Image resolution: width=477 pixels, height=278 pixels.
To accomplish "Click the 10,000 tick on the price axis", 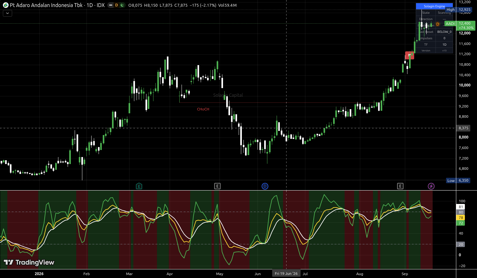I will pyautogui.click(x=465, y=85).
